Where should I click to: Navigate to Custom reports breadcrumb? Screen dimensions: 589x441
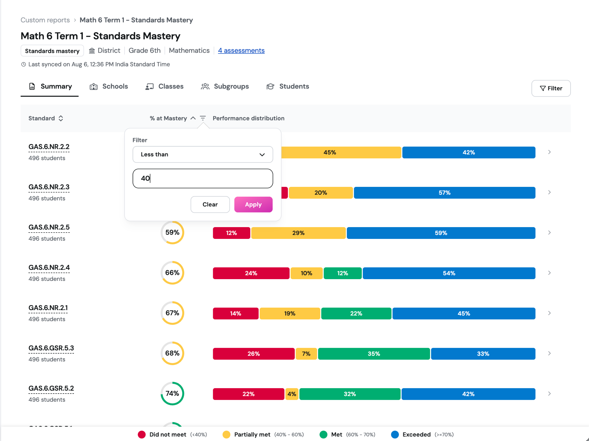[x=45, y=20]
